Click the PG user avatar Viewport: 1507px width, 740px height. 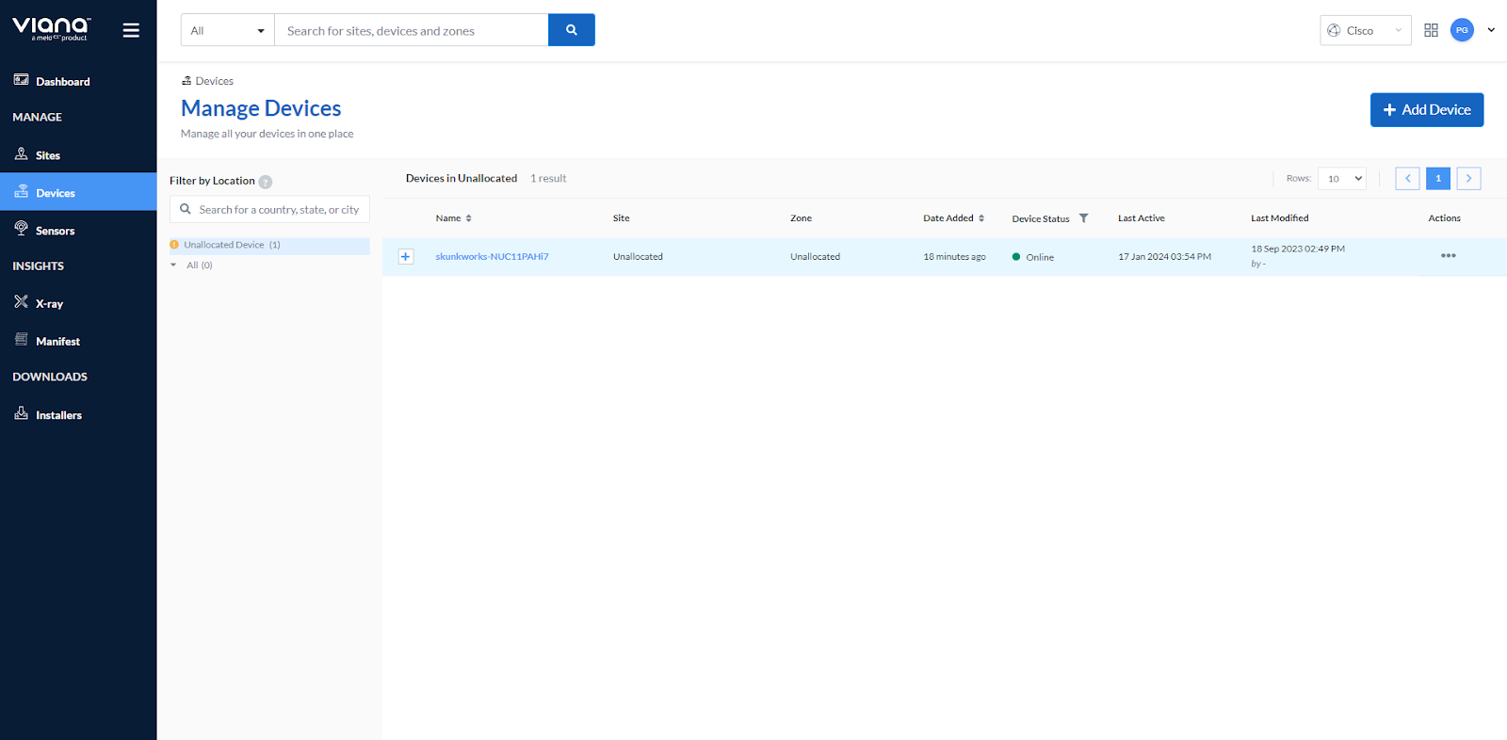pyautogui.click(x=1462, y=30)
